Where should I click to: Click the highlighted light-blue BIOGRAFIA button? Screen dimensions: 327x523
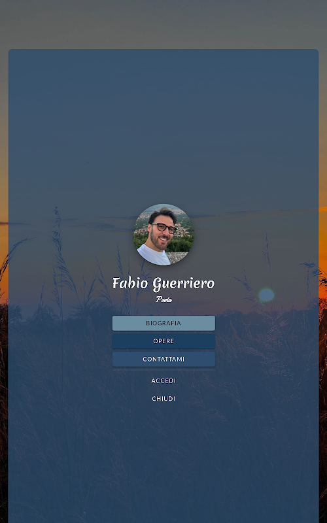tap(163, 323)
